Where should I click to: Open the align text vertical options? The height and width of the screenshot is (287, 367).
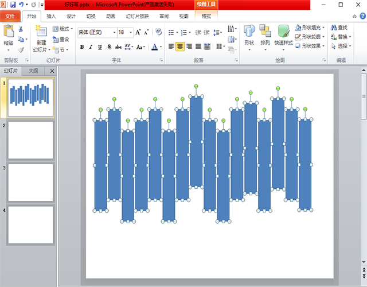tap(232, 39)
